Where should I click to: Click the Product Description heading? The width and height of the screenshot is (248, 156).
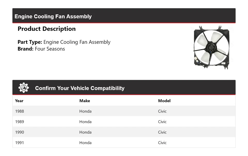click(x=47, y=29)
